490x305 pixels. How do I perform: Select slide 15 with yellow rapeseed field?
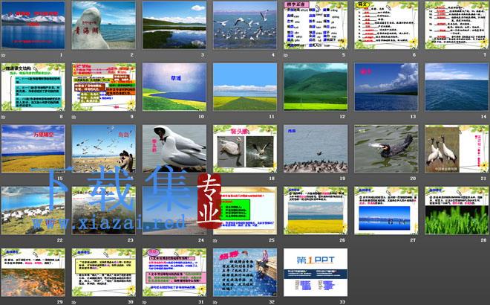pyautogui.click(x=33, y=149)
